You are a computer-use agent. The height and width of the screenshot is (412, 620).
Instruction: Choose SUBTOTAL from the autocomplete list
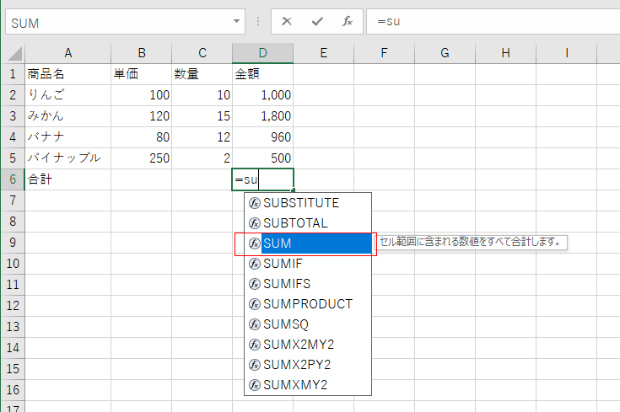308,223
